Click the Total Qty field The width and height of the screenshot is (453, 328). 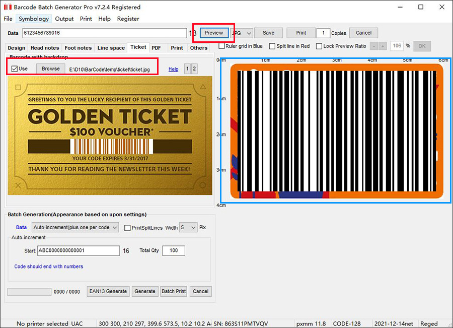point(174,250)
